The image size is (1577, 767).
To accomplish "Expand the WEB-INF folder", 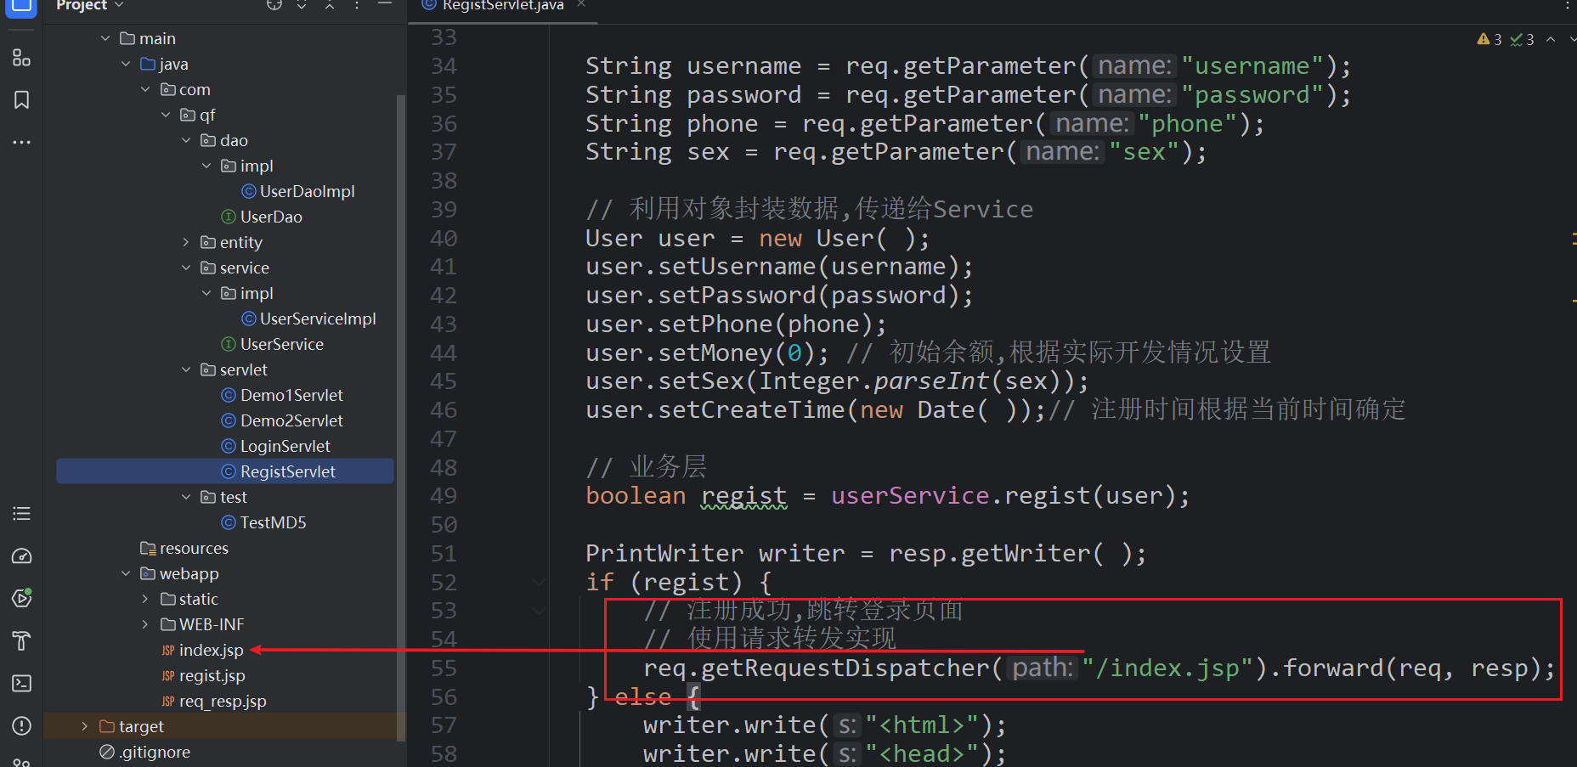I will click(x=145, y=624).
